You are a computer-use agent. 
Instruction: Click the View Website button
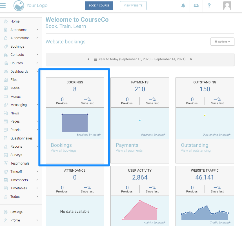pyautogui.click(x=133, y=6)
